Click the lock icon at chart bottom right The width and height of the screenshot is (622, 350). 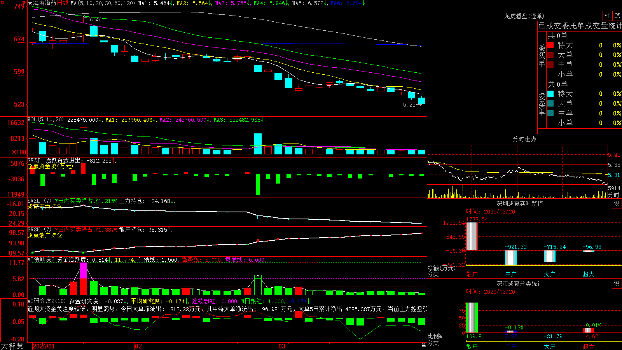tap(424, 345)
